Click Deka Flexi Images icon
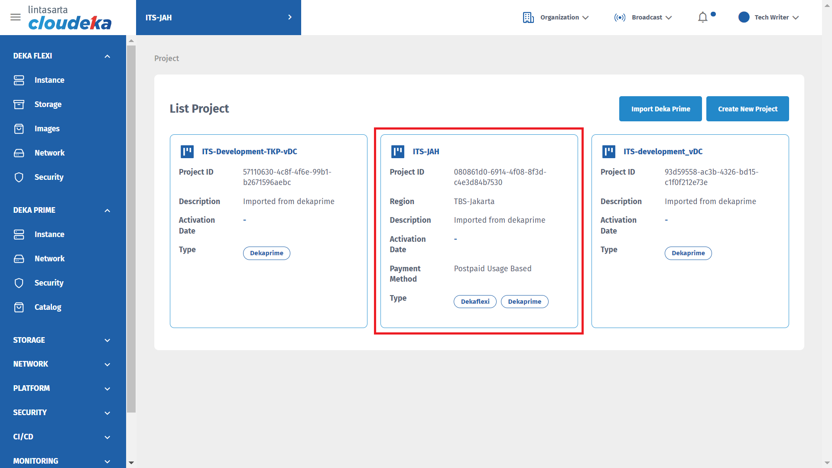Viewport: 832px width, 468px height. click(x=19, y=129)
